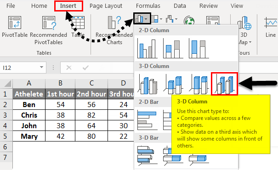Viewport: 278px width, 170px height.
Task: Open the Insert ribbon tab
Action: point(68,6)
